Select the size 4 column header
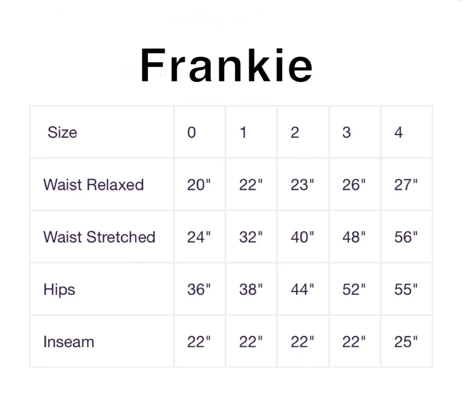 [398, 132]
